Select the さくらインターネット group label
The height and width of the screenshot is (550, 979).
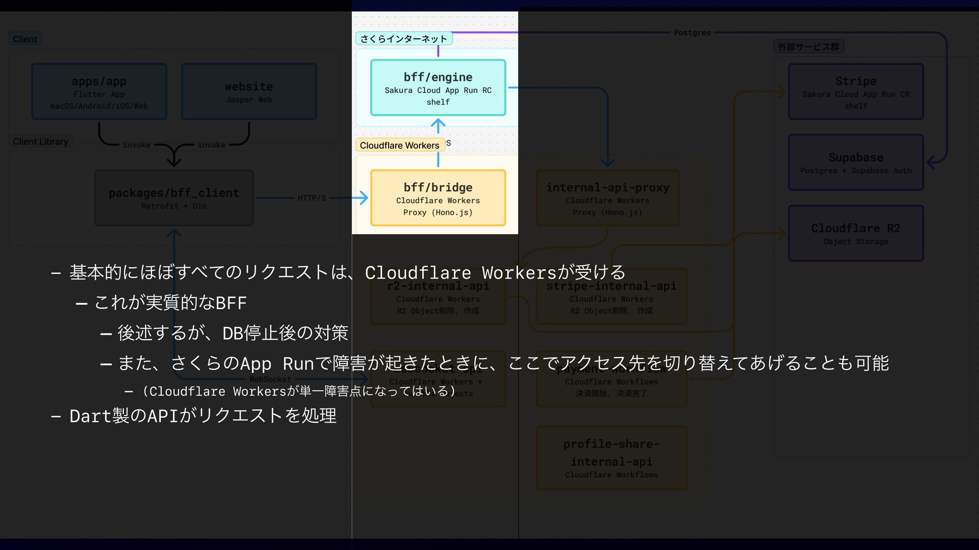click(403, 39)
